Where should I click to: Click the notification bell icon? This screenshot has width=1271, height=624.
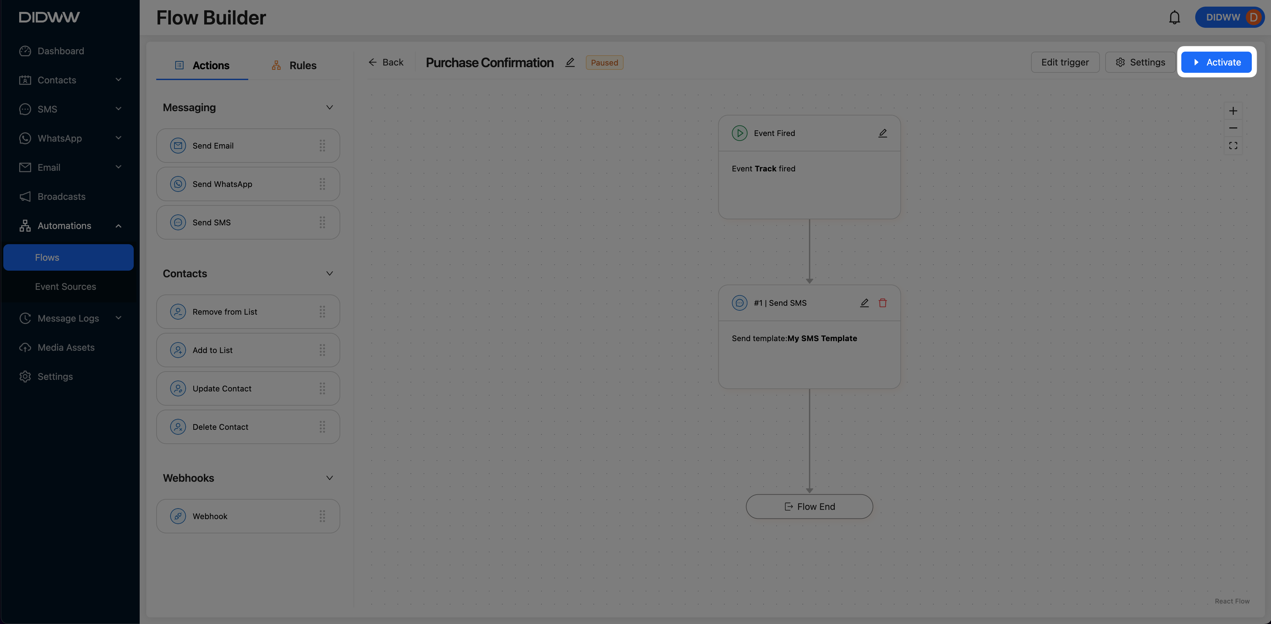coord(1174,17)
